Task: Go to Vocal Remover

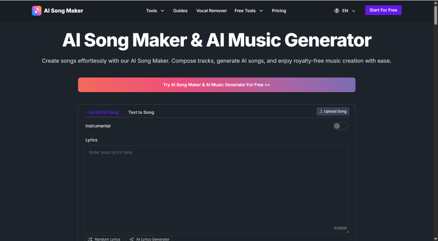Action: (211, 11)
